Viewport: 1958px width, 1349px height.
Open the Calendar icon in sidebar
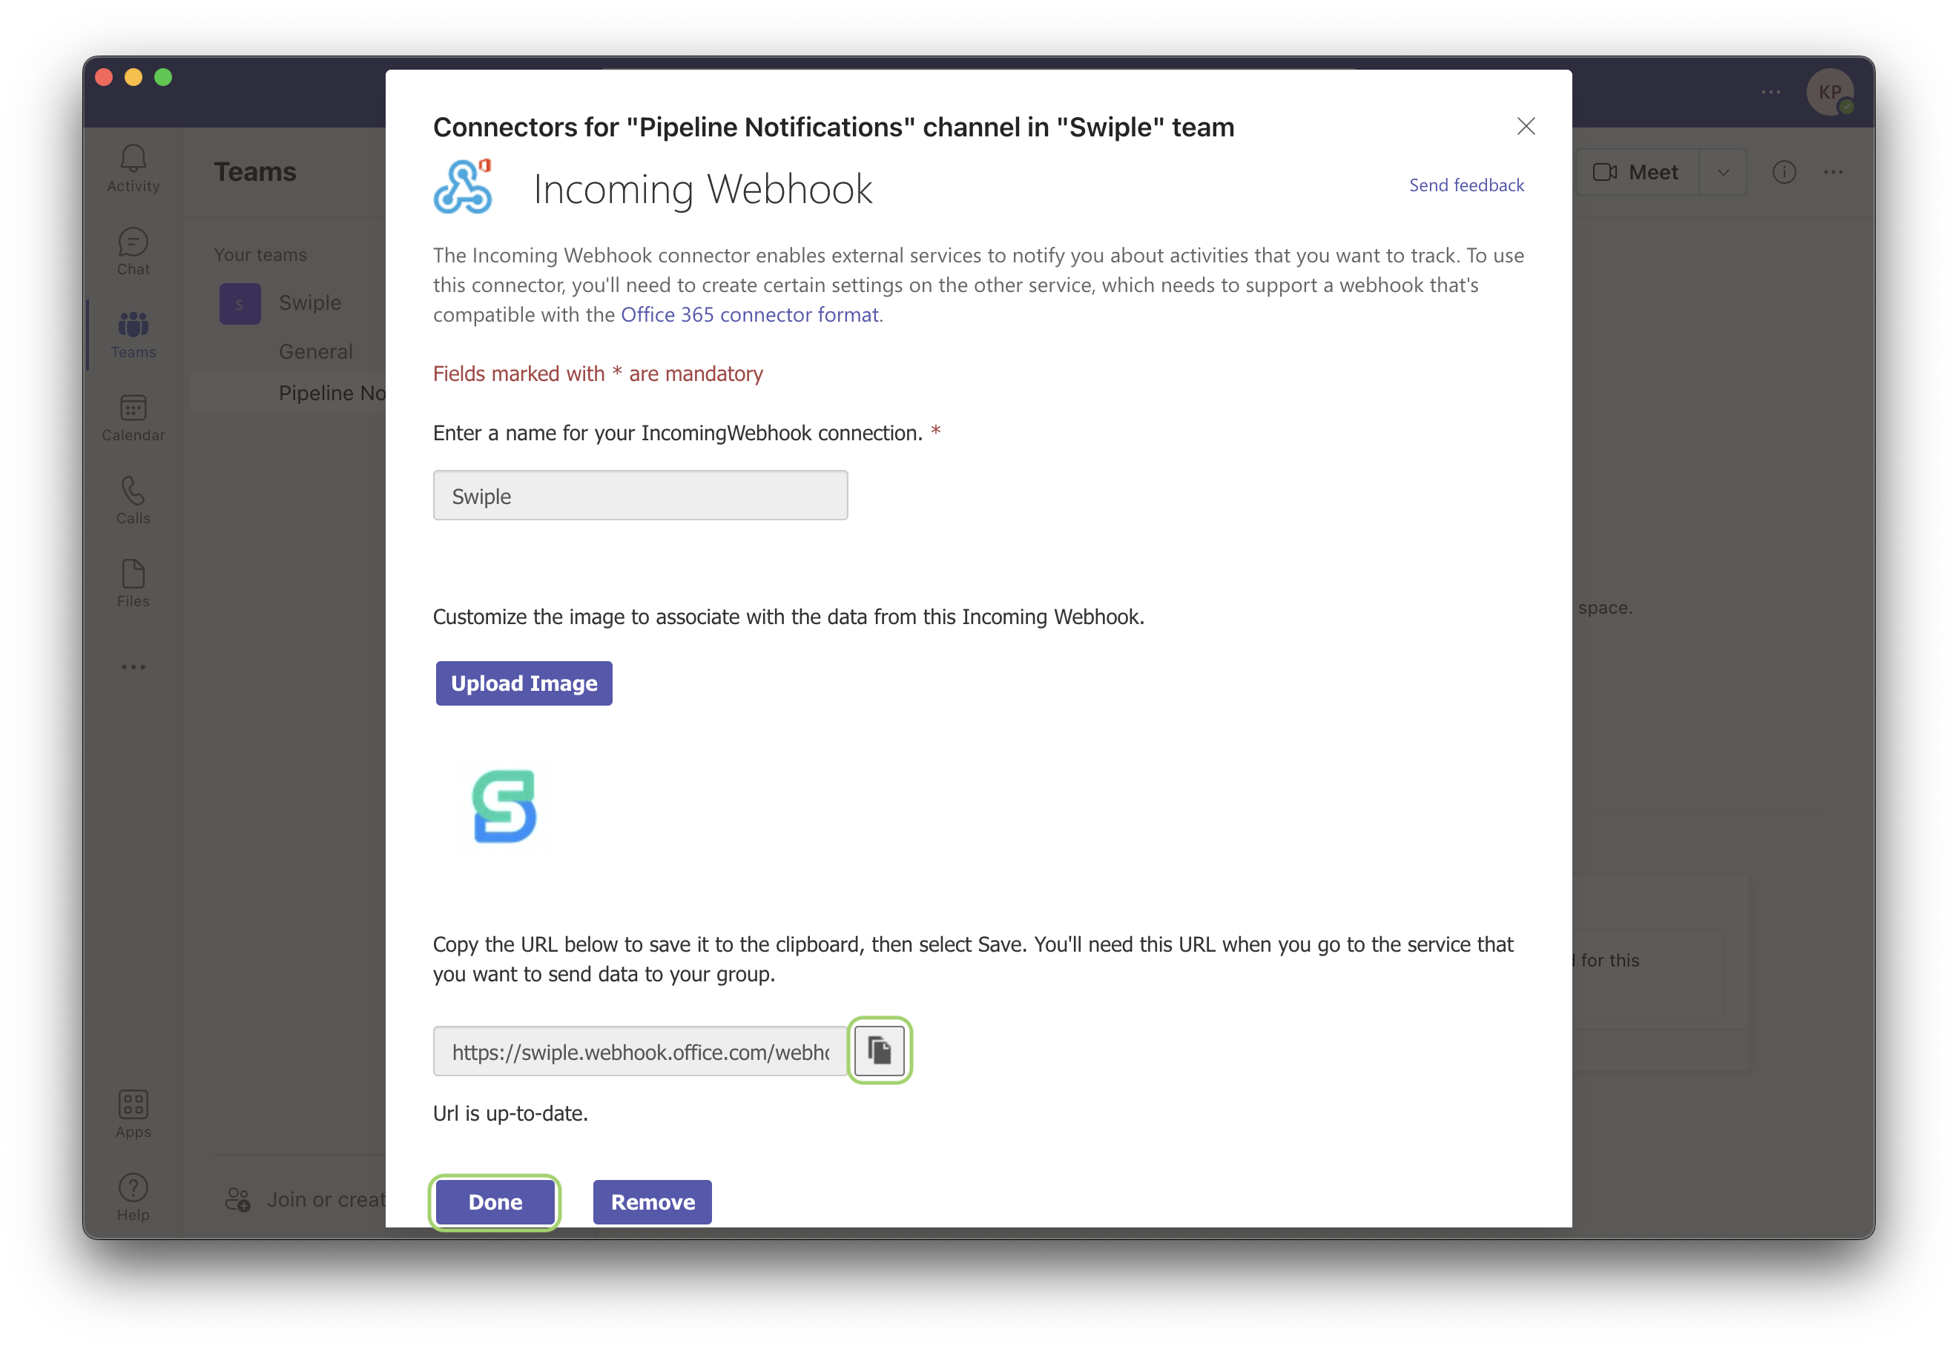click(x=133, y=417)
